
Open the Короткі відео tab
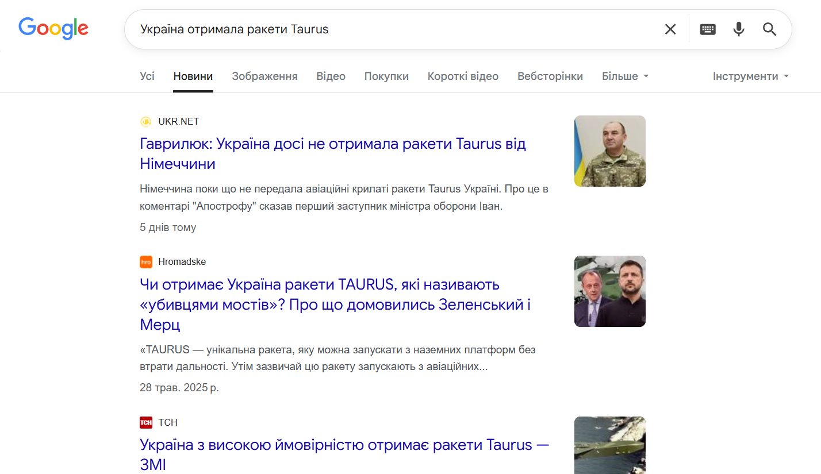[463, 76]
